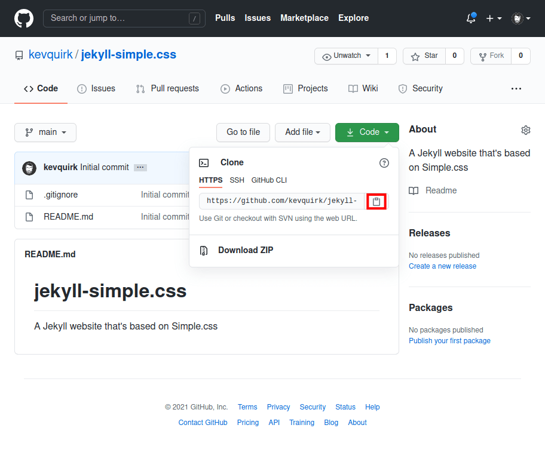545x468 pixels.
Task: Open GitHub home via the Octocat logo
Action: pyautogui.click(x=24, y=18)
